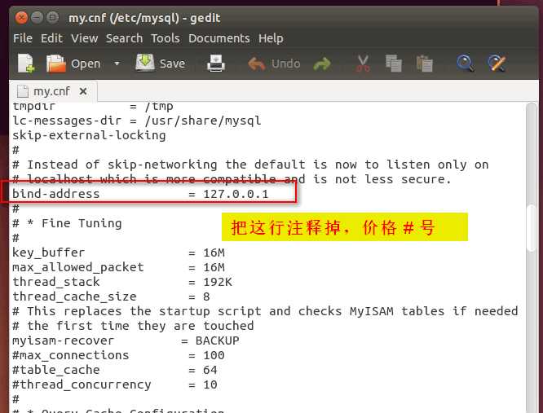
Task: Place cursor on bind-address line
Action: [140, 194]
